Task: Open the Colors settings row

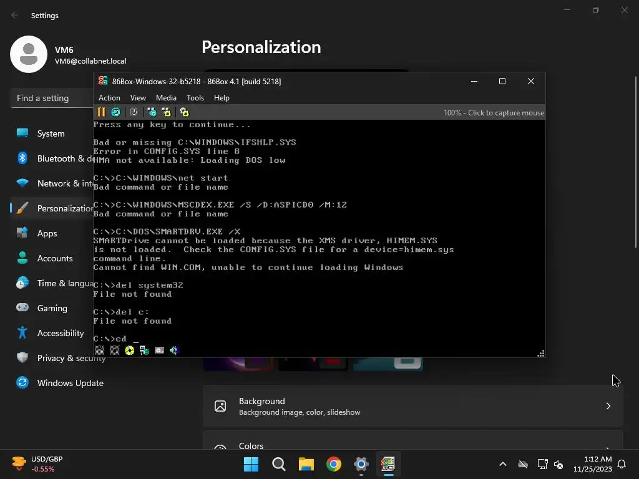Action: coord(413,440)
